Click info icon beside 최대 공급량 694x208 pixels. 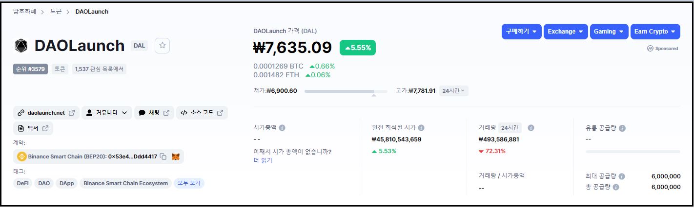tap(622, 176)
